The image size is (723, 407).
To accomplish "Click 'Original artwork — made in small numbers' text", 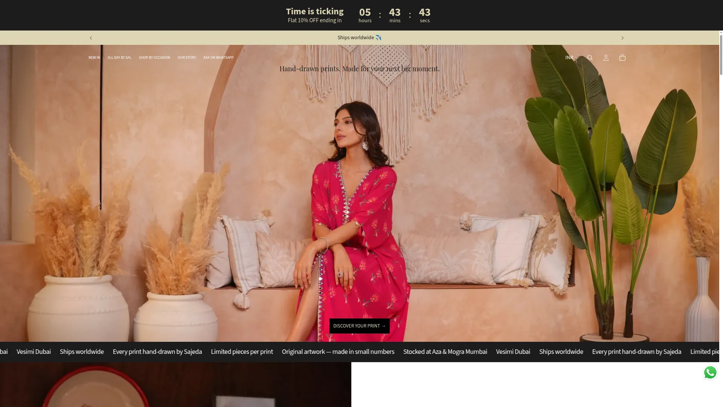I will 338,352.
